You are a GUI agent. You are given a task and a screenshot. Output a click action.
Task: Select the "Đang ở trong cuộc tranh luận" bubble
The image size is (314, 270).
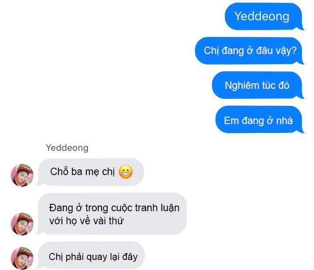point(111,213)
